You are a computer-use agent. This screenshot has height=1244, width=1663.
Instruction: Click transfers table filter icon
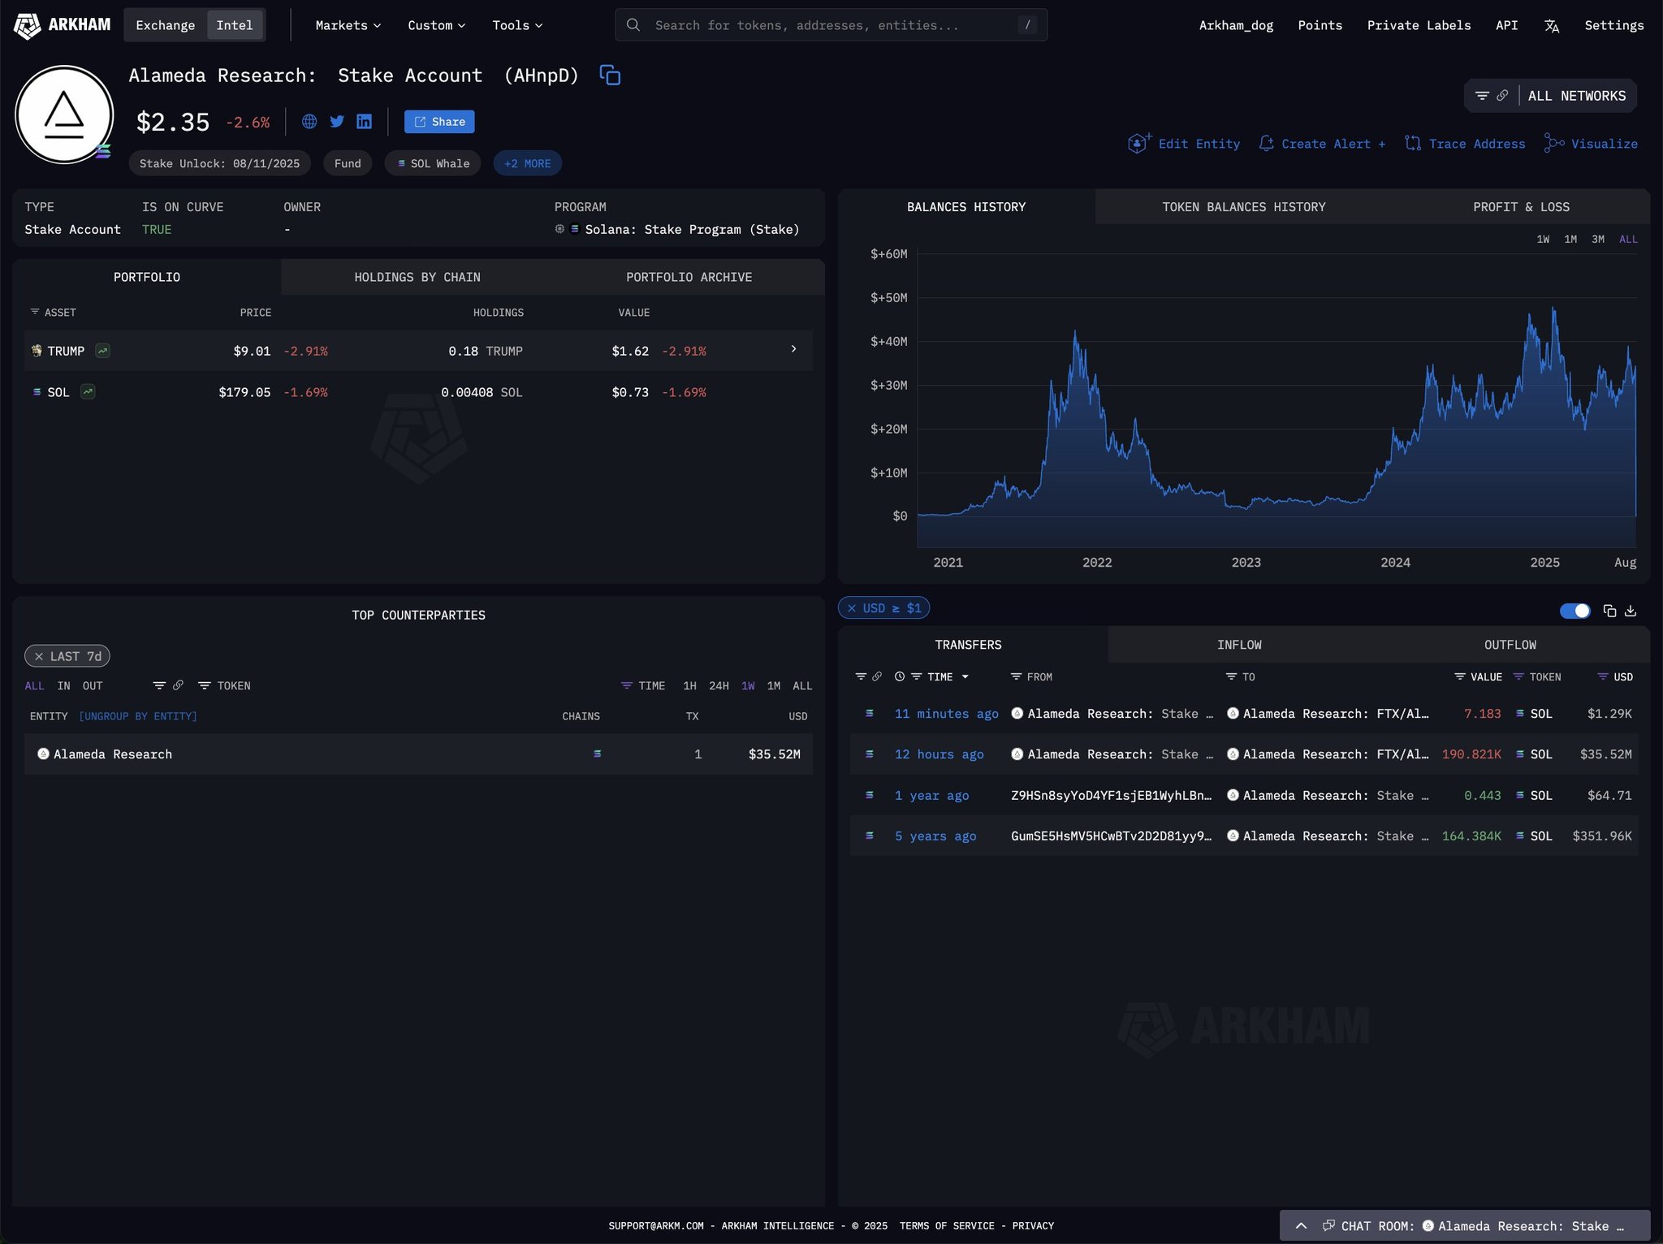coord(861,676)
